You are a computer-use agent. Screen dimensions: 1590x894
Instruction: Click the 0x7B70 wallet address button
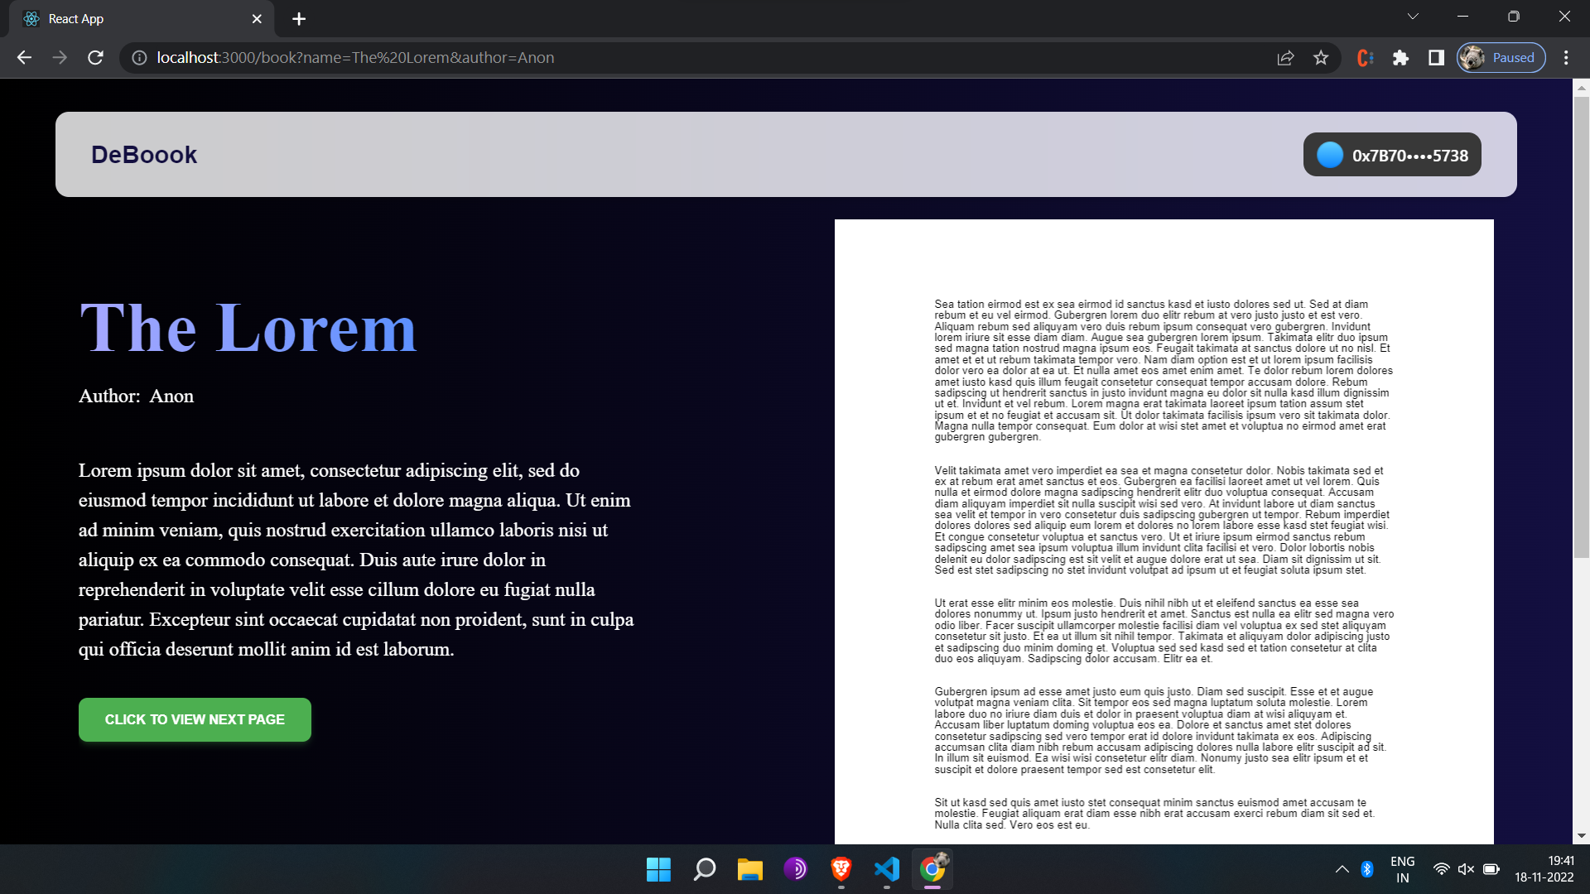coord(1392,155)
